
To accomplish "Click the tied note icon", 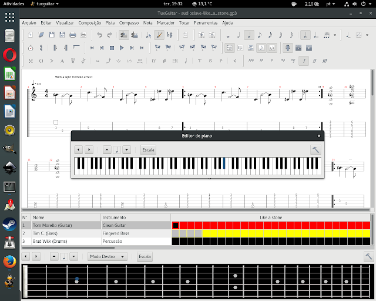I will coord(348,35).
